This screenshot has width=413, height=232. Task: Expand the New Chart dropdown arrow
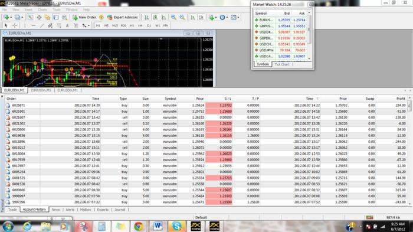pyautogui.click(x=11, y=17)
